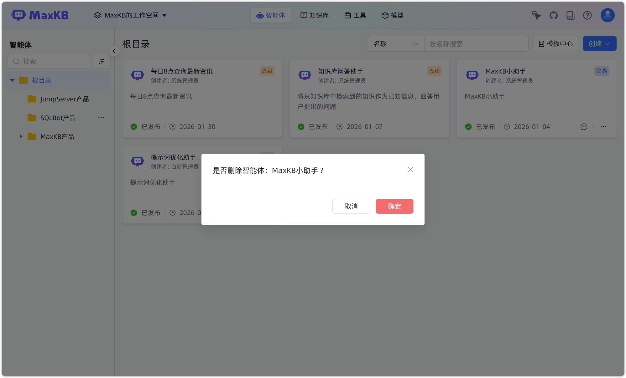Open the user avatar menu
Screen dimensions: 626x378
click(607, 15)
